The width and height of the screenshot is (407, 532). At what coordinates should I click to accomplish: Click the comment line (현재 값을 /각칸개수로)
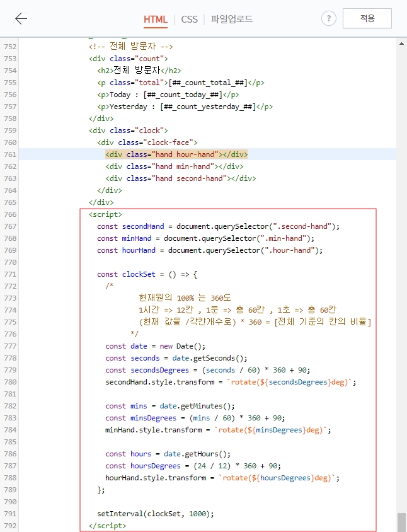pyautogui.click(x=255, y=321)
